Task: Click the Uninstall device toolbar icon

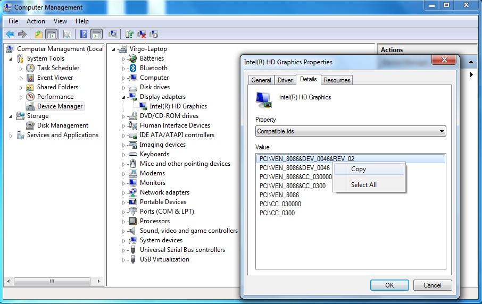Action: (142, 34)
